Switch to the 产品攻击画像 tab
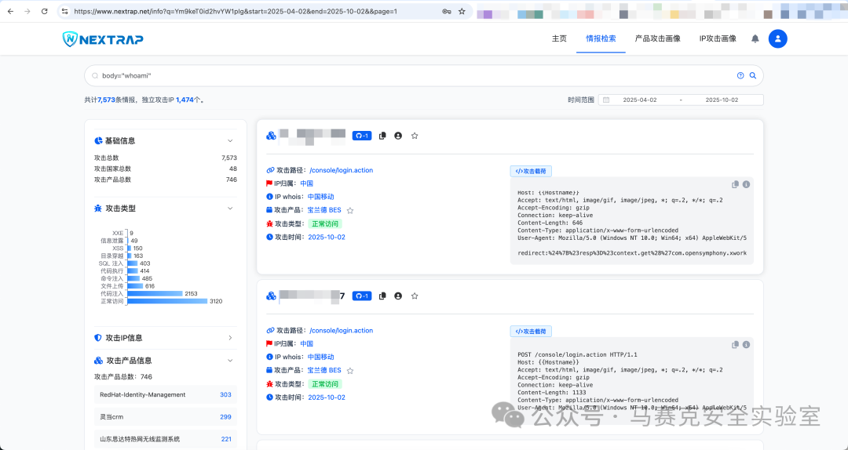Screen dimensions: 848x450 [657, 38]
